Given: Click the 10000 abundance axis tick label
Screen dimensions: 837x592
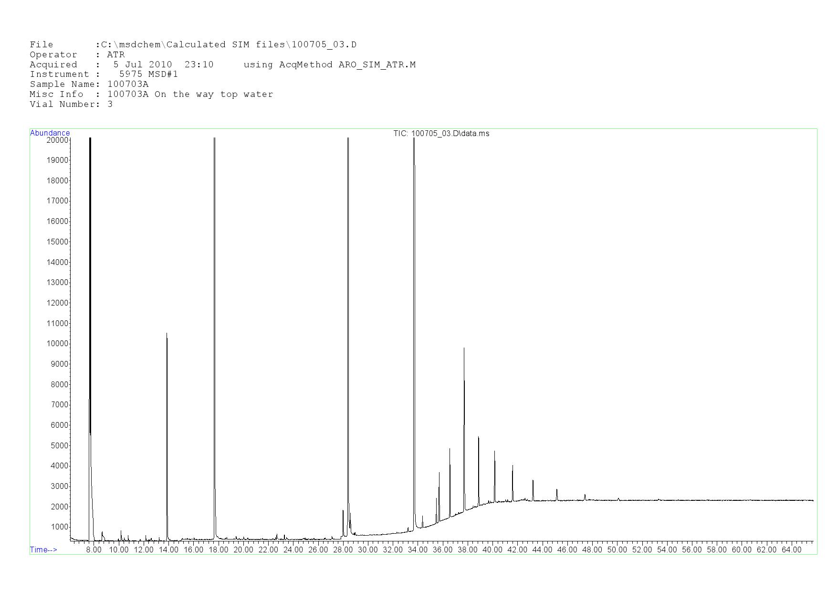Looking at the screenshot, I should (x=57, y=344).
